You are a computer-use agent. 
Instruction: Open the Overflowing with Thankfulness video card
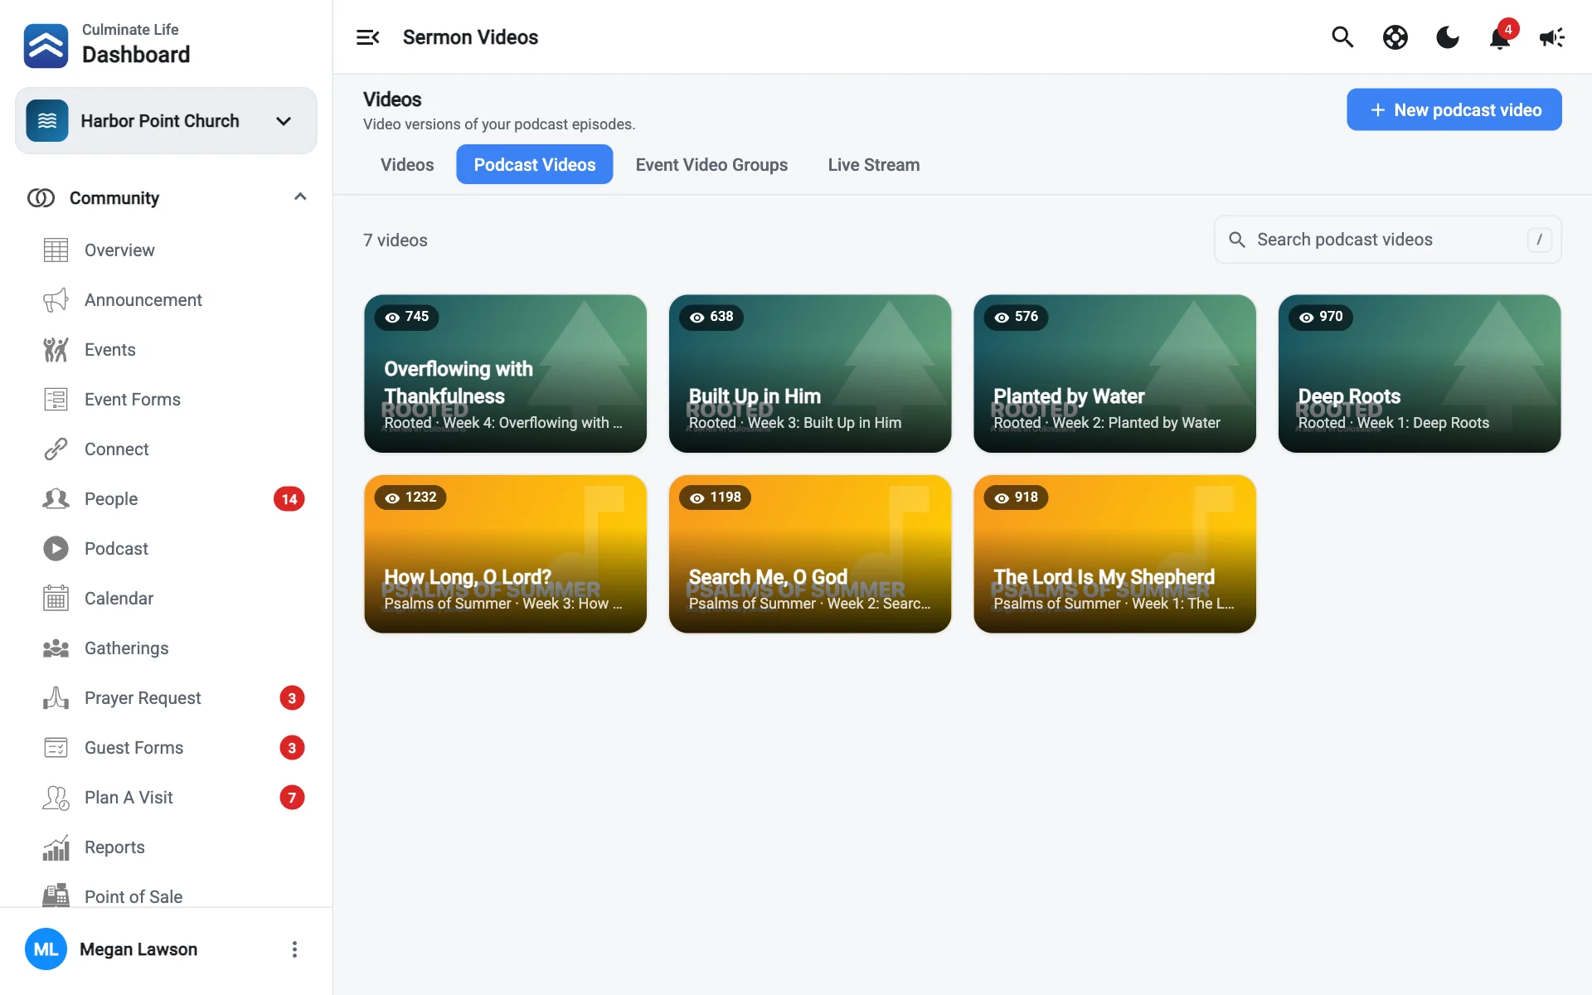point(505,374)
